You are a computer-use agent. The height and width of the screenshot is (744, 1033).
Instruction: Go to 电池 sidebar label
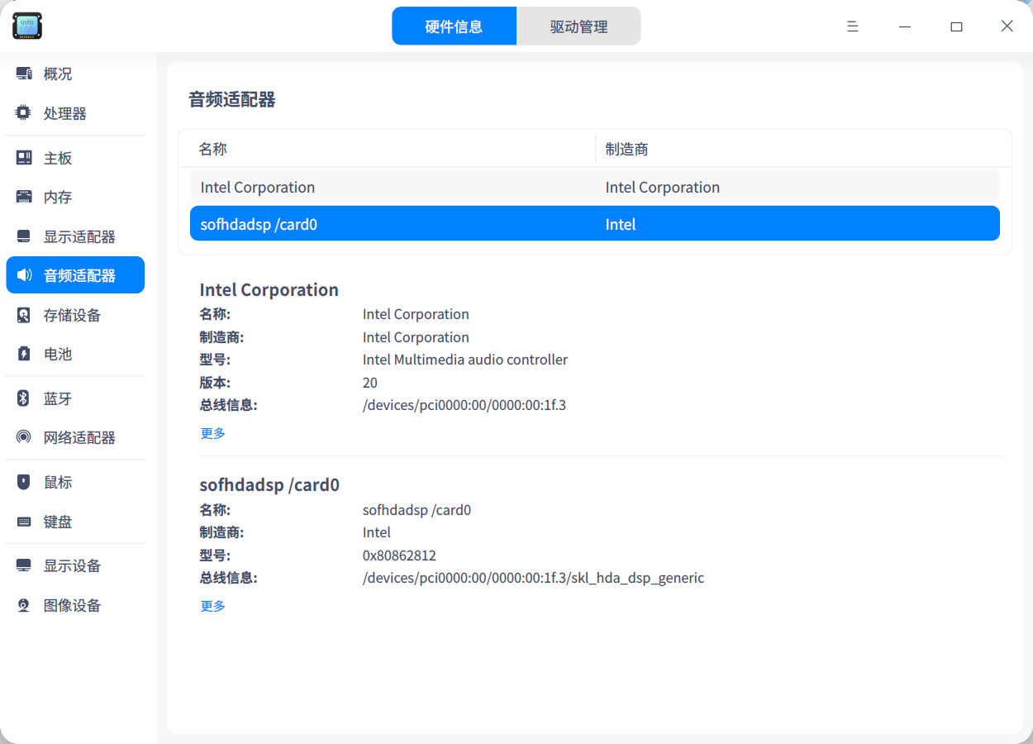58,354
